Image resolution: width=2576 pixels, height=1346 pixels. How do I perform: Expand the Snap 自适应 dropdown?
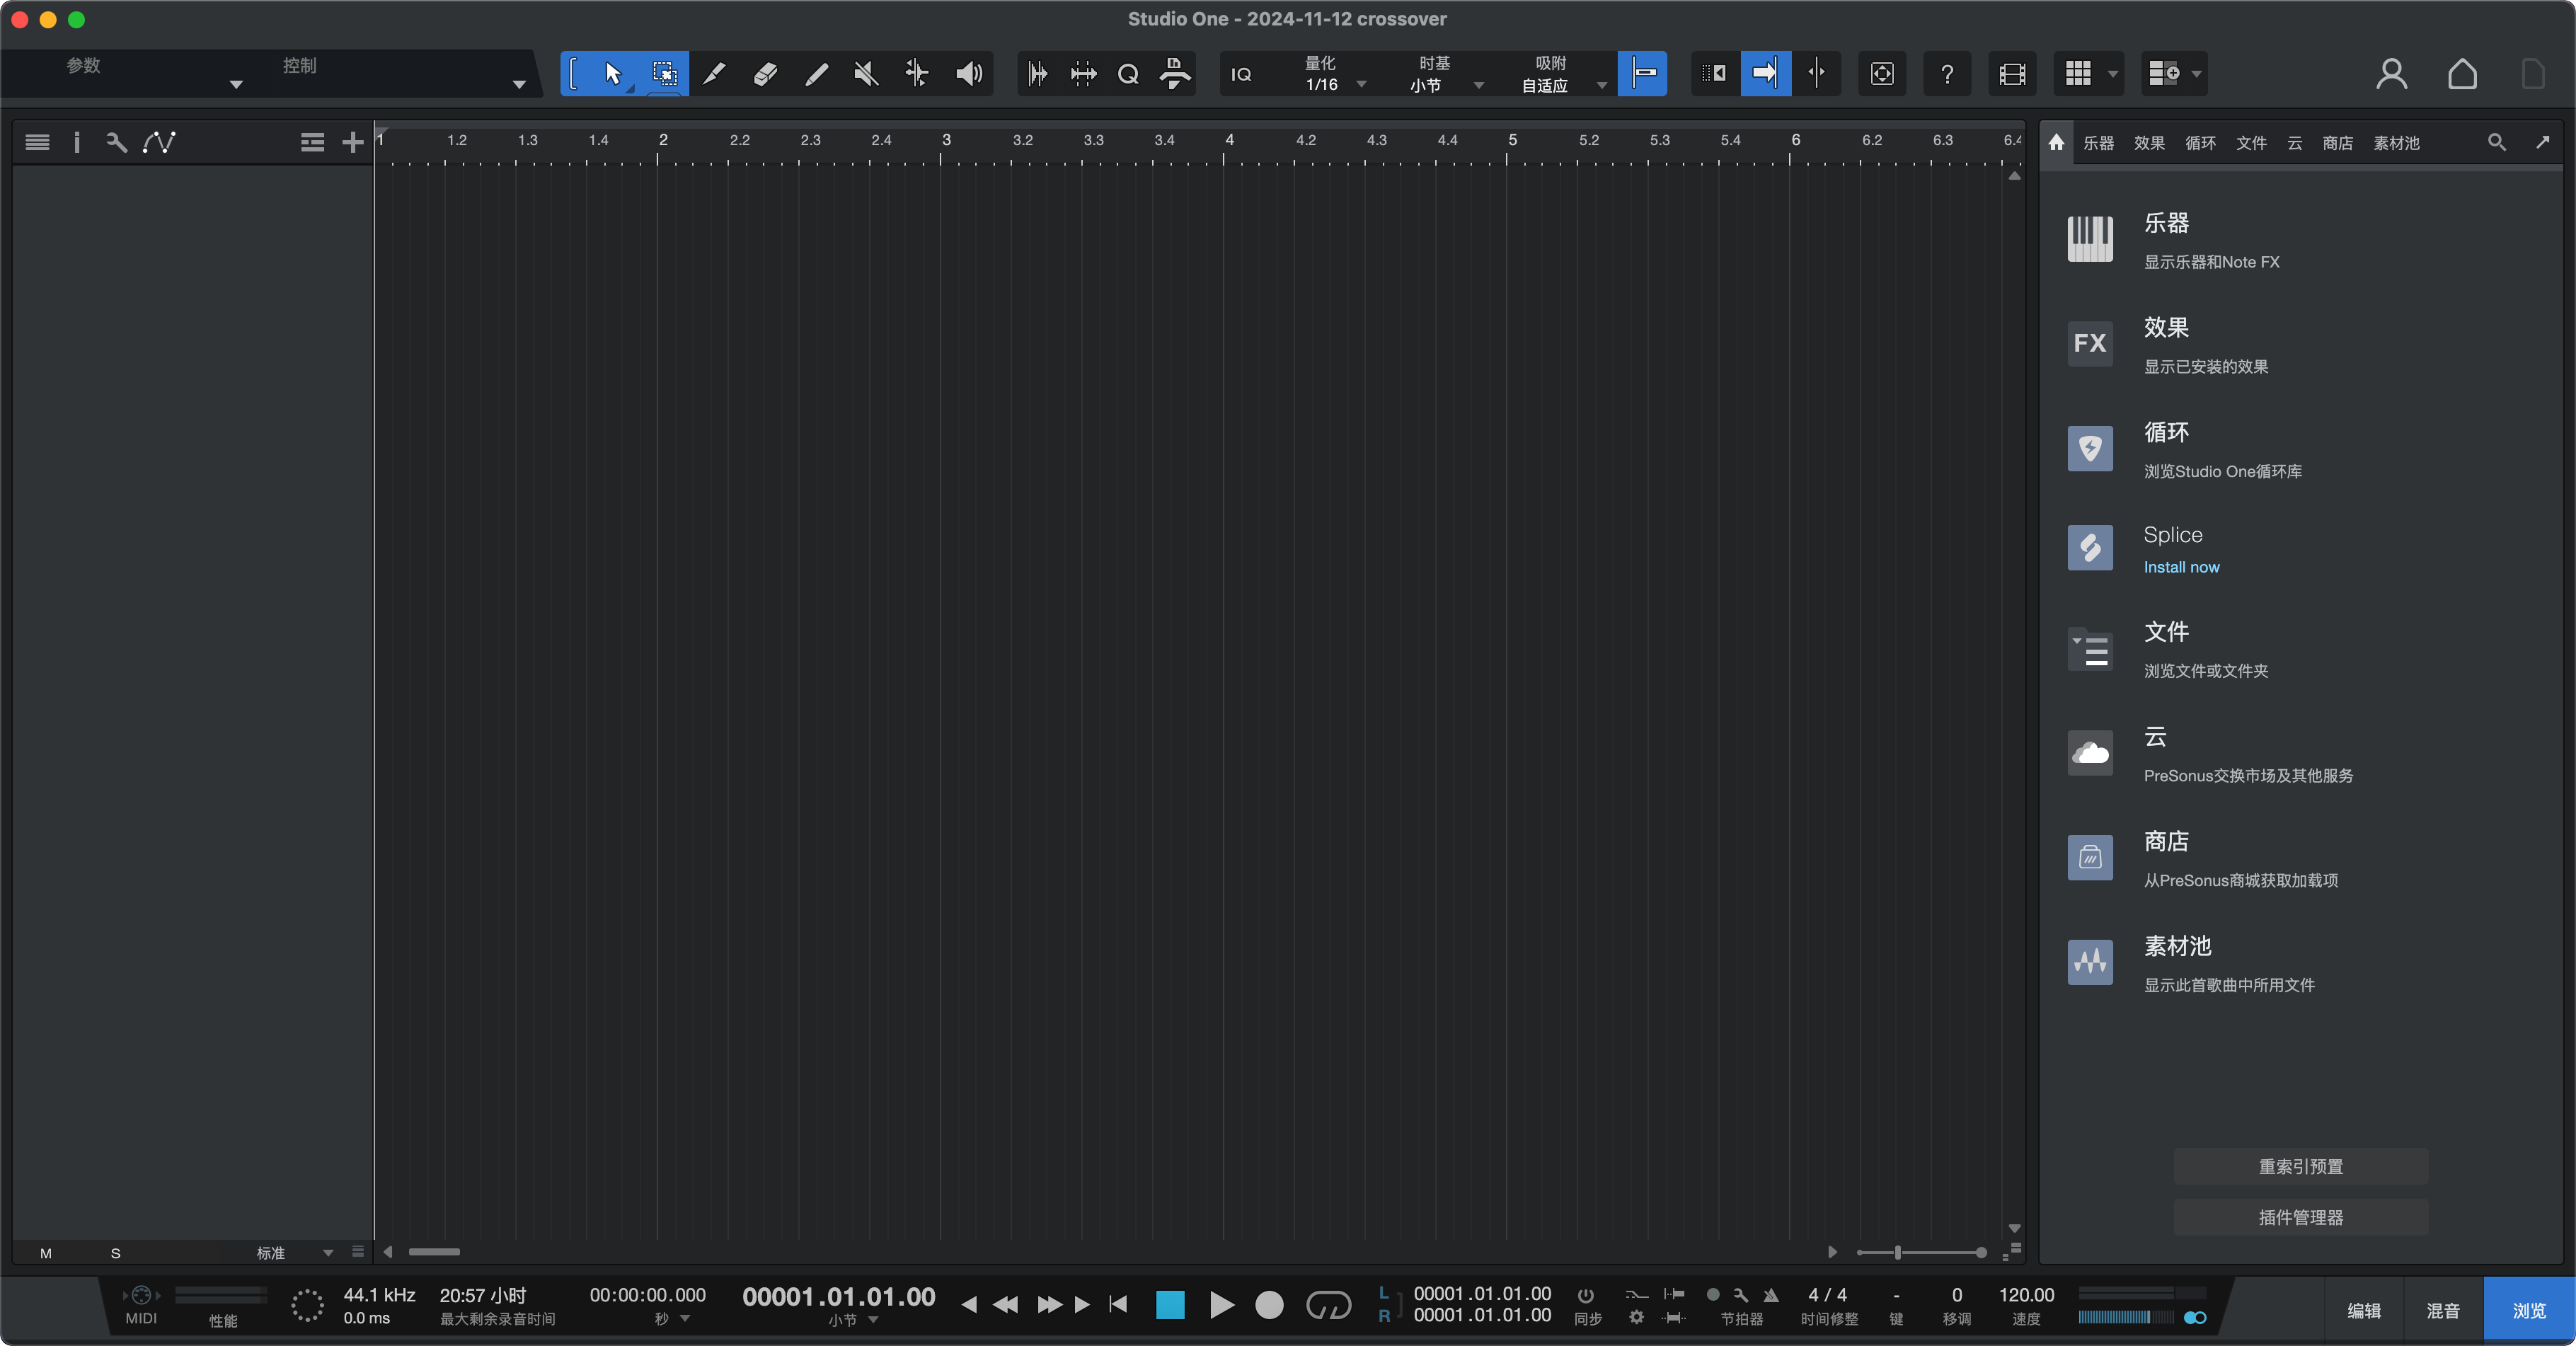[1563, 74]
